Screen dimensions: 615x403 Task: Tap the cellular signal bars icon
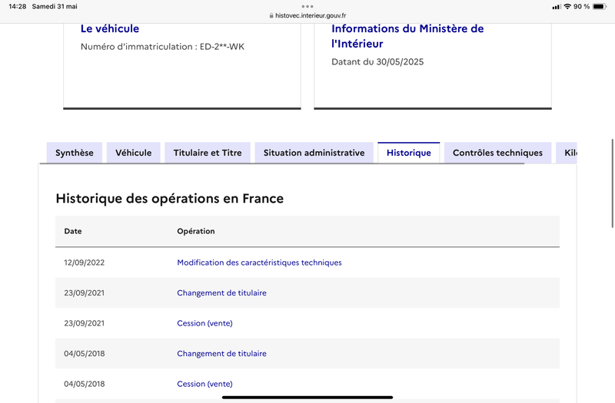556,7
